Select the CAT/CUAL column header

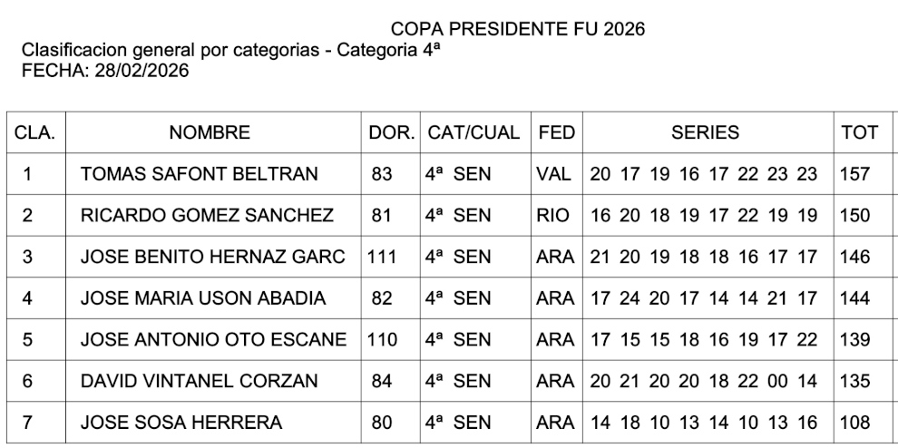coord(473,132)
